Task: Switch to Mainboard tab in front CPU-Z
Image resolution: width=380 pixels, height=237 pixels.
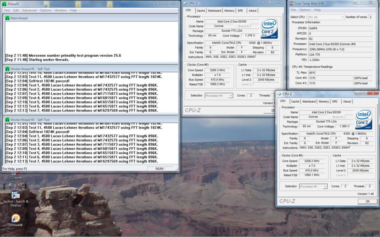Action: (x=309, y=101)
